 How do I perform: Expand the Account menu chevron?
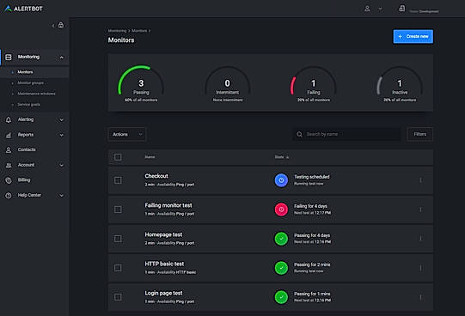[x=61, y=165]
